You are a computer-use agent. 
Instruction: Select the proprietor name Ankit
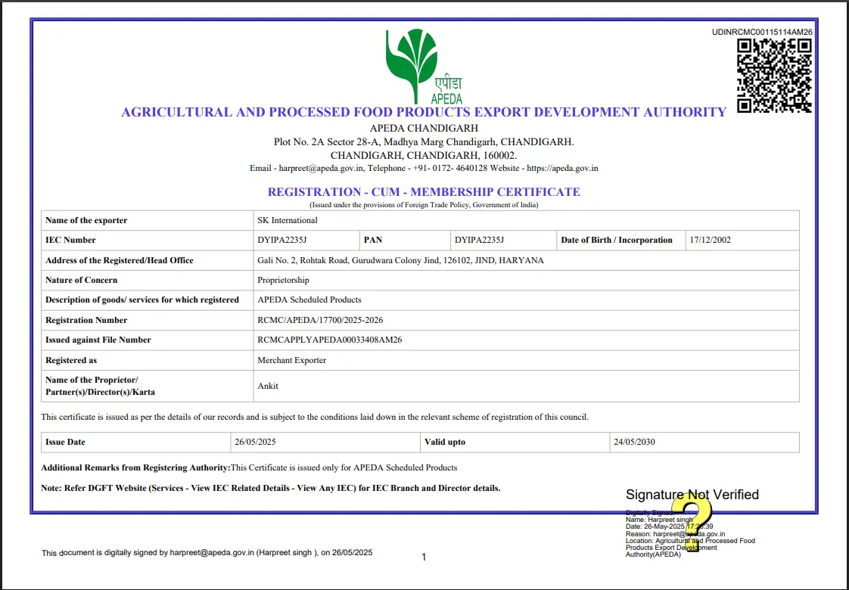tap(267, 386)
